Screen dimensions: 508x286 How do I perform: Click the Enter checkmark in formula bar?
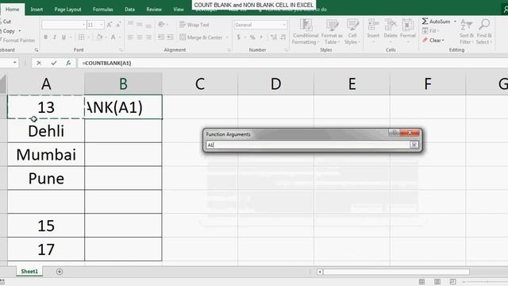coord(54,63)
